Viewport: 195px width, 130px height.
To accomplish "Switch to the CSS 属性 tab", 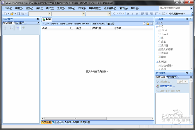I will 19,23.
